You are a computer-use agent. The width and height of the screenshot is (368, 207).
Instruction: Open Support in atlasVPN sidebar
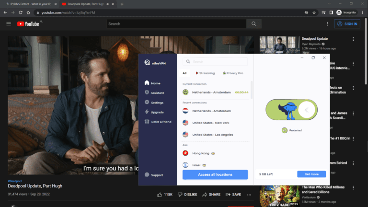coord(154,175)
